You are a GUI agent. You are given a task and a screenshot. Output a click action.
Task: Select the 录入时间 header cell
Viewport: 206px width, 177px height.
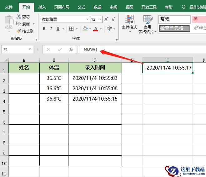(x=95, y=68)
